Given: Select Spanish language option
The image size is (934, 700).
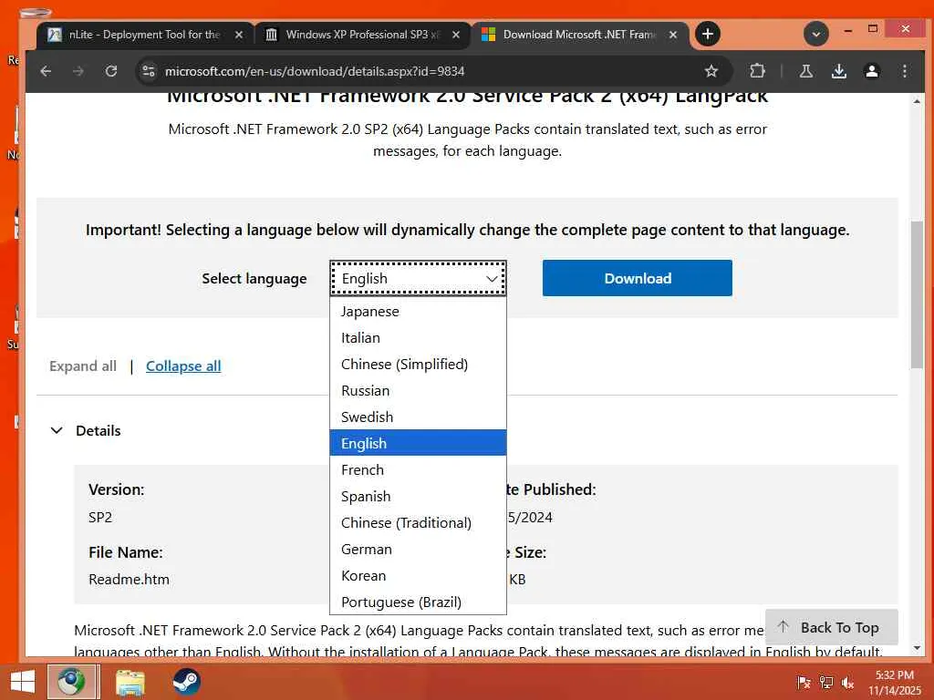Looking at the screenshot, I should pyautogui.click(x=418, y=496).
